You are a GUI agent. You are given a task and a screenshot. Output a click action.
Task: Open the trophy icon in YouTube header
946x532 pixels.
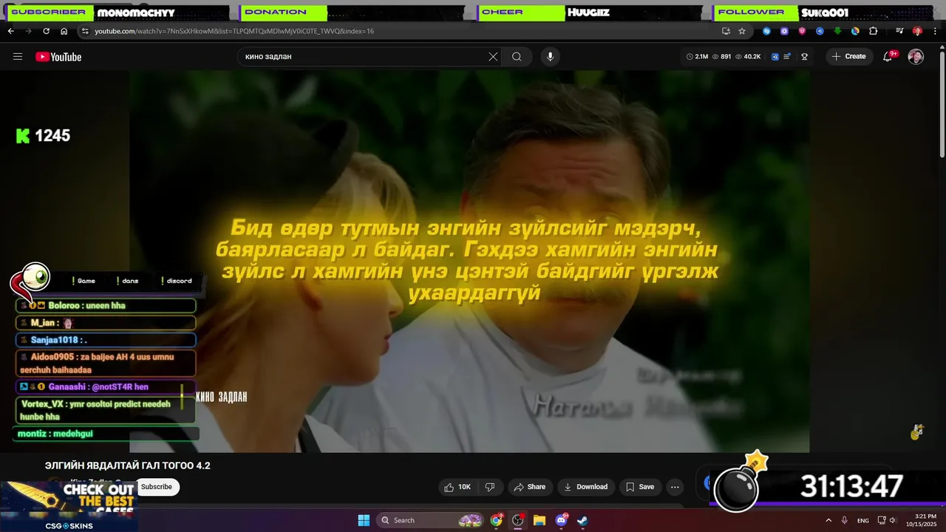805,57
